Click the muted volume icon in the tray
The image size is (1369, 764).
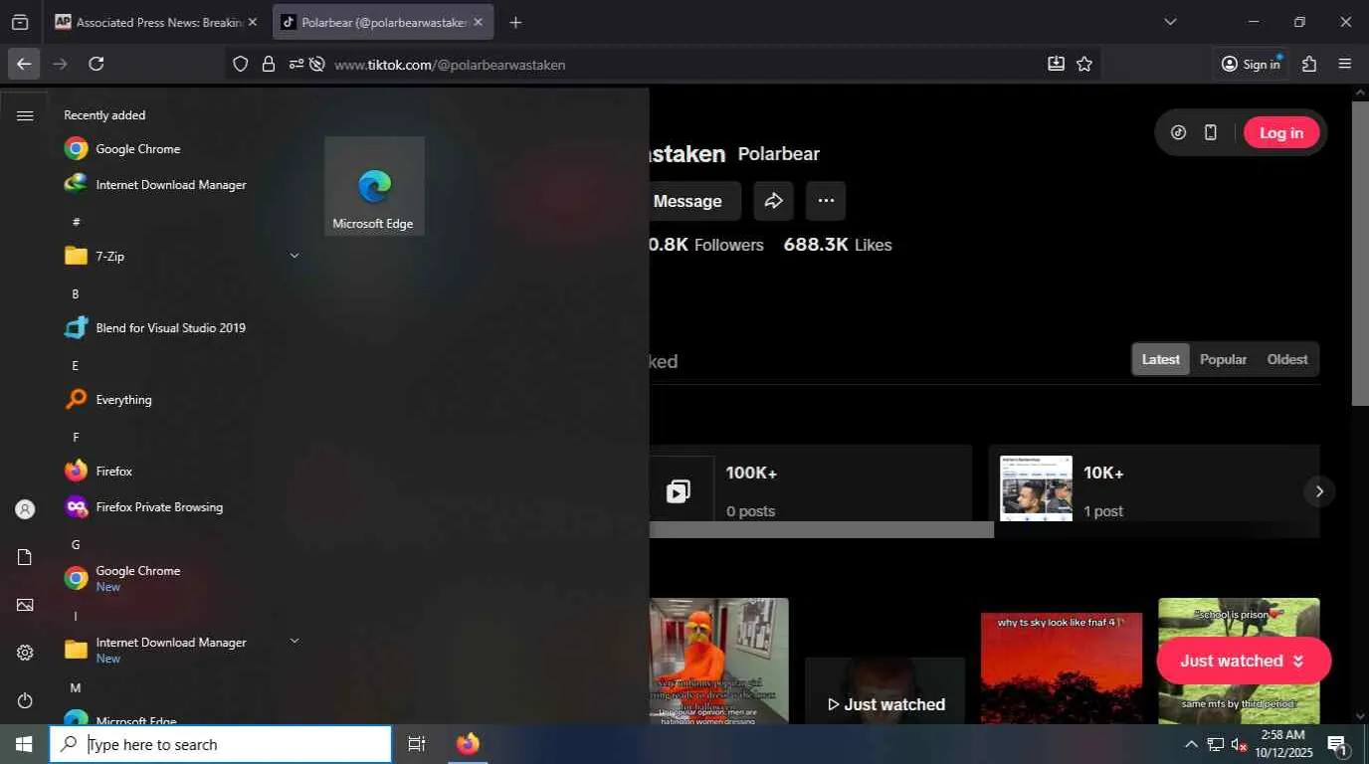point(1239,744)
